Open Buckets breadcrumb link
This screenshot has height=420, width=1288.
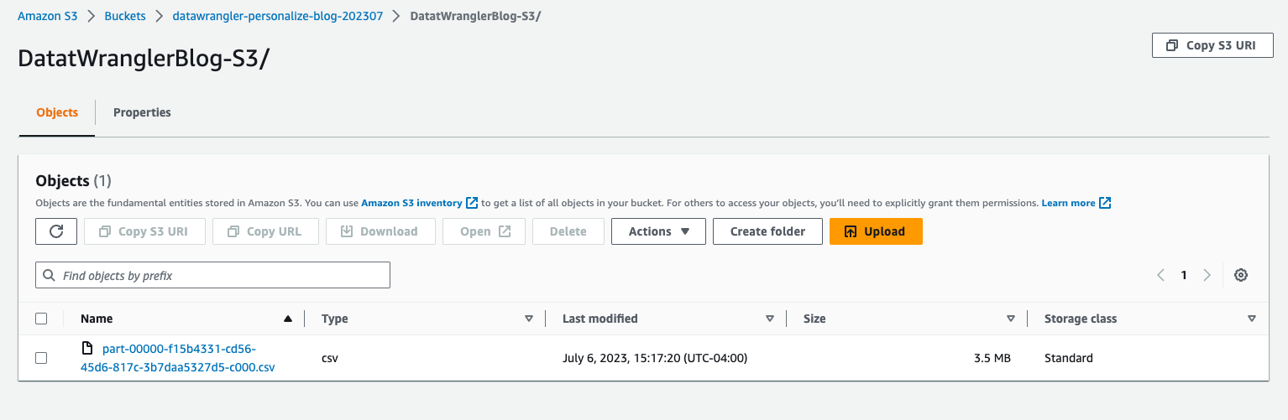(125, 17)
